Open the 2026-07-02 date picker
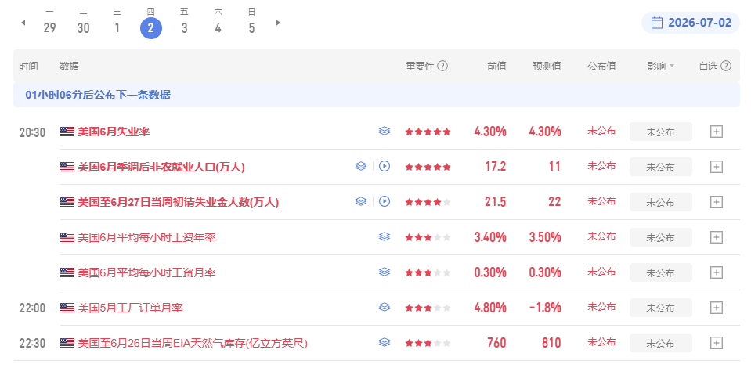The width and height of the screenshot is (751, 368). pos(691,23)
